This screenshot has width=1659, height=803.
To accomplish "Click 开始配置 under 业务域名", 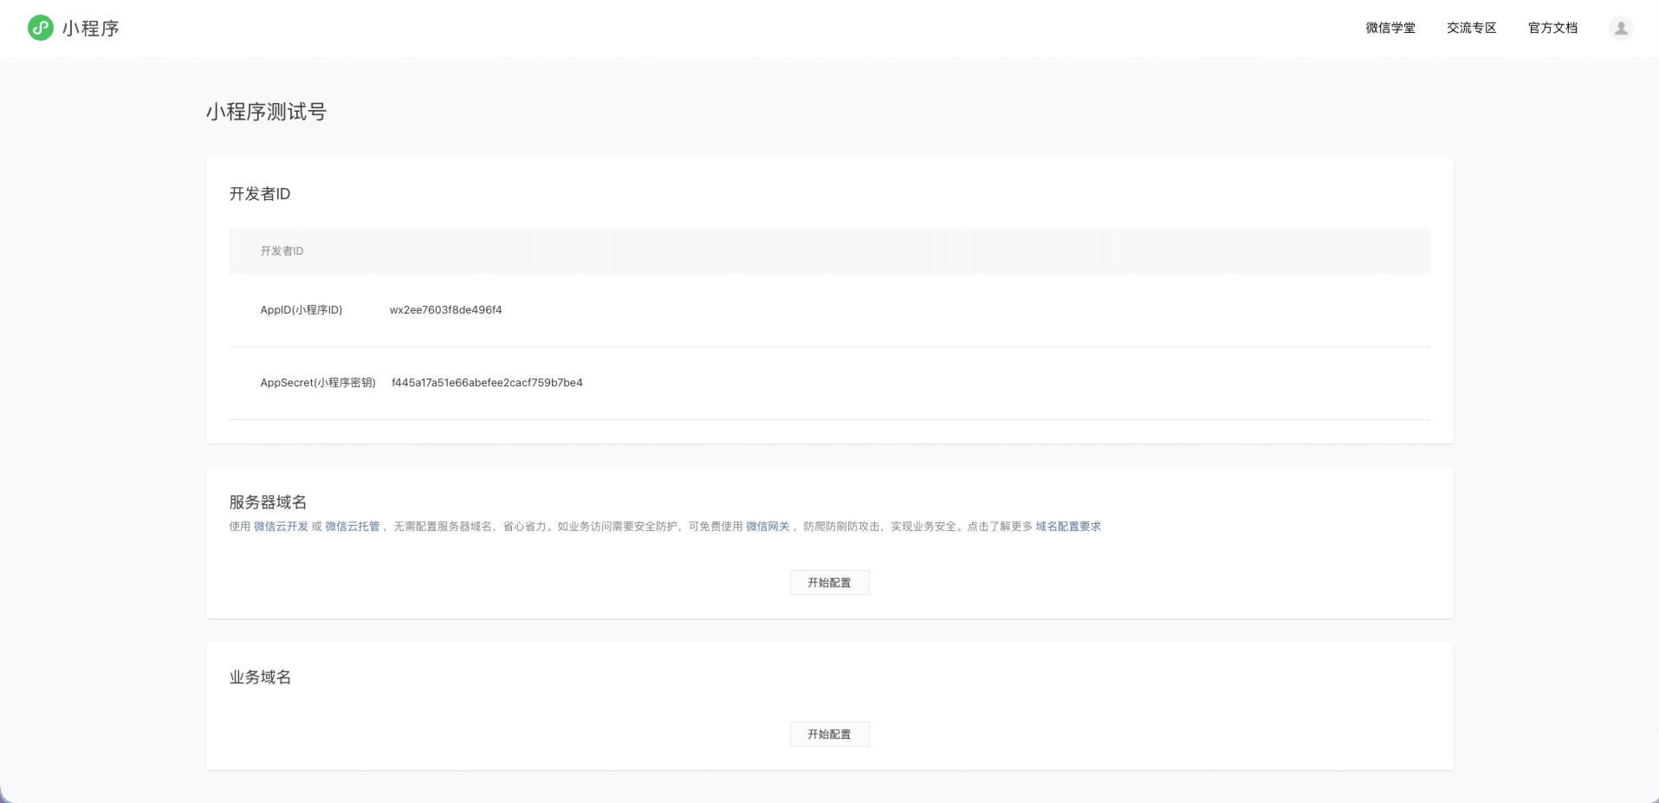I will pyautogui.click(x=829, y=735).
